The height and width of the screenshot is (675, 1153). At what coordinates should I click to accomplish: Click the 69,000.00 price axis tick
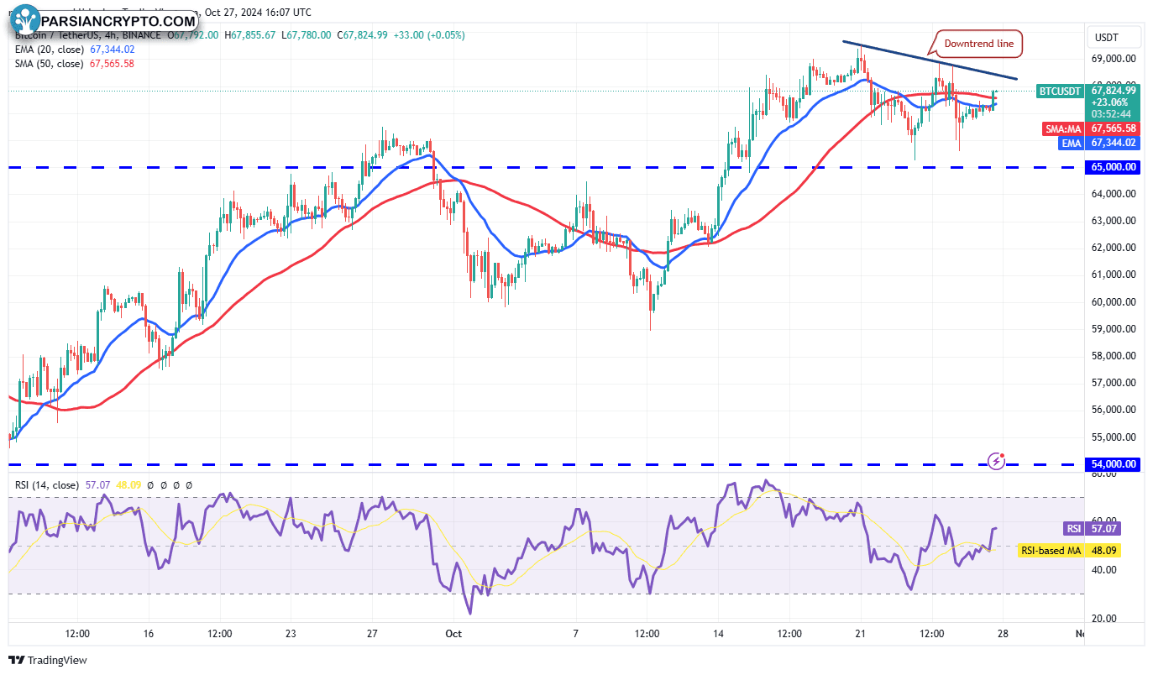point(1114,59)
